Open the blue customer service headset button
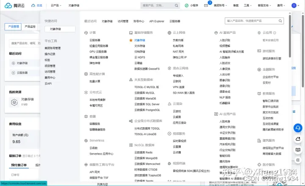This screenshot has width=305, height=186. [x=298, y=128]
